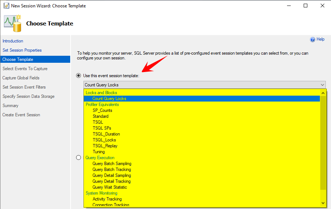Click the template list scrollbar thumb
This screenshot has width=331, height=209.
323,143
